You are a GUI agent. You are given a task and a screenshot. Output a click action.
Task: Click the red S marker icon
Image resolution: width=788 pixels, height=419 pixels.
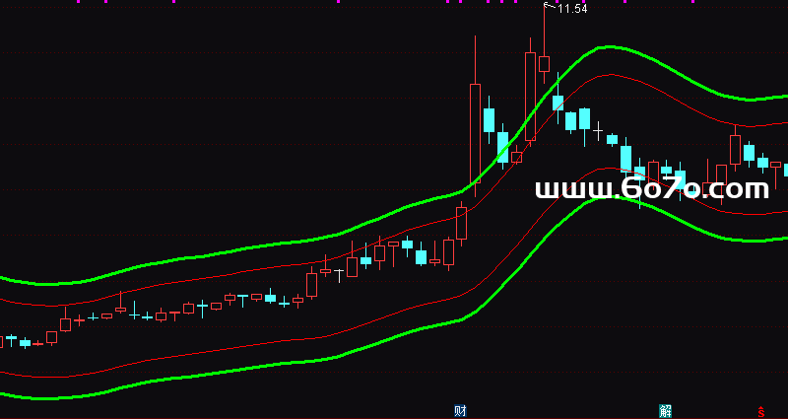pyautogui.click(x=759, y=411)
